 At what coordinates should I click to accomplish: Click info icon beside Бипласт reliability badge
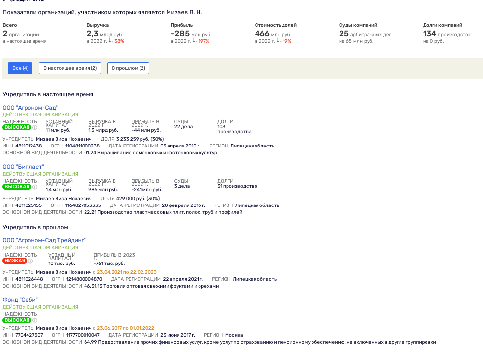[x=35, y=187]
